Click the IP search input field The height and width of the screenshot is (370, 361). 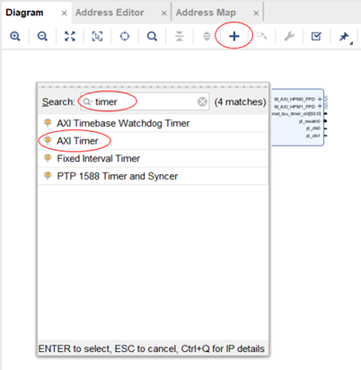point(145,101)
